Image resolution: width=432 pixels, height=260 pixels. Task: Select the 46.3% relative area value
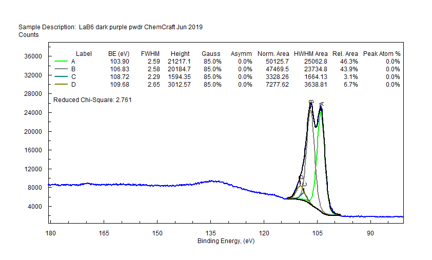349,62
